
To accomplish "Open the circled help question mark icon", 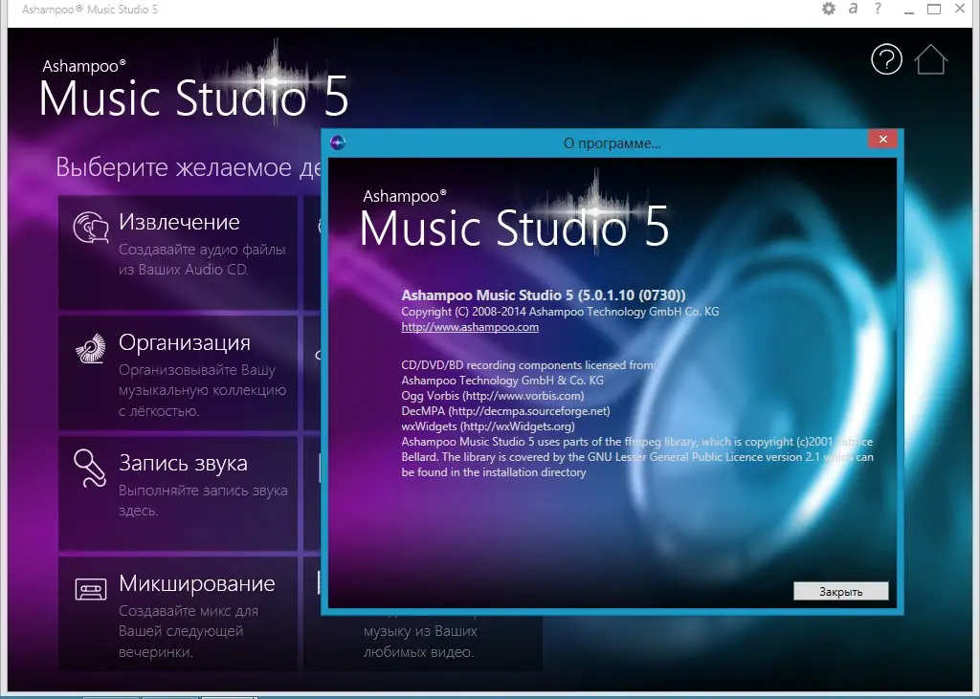I will [886, 60].
